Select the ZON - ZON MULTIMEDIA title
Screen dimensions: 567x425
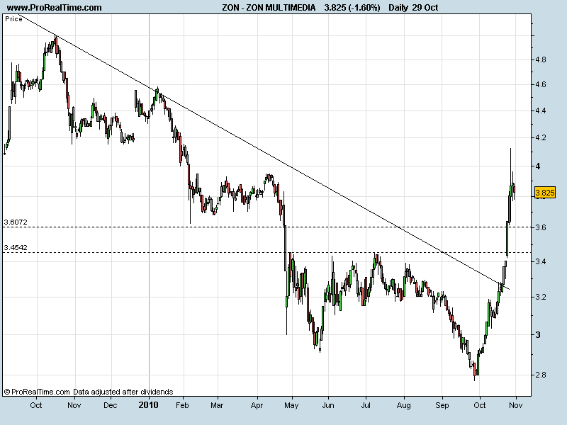pyautogui.click(x=269, y=8)
